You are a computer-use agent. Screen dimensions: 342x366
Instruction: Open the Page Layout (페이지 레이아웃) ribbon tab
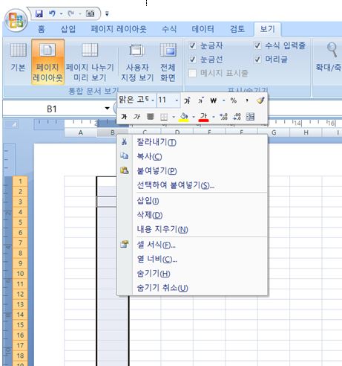(119, 29)
